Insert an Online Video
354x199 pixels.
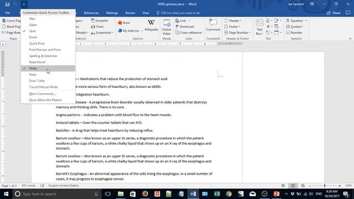click(166, 27)
